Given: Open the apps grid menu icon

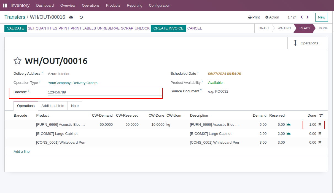Looking at the screenshot, I should [5, 6].
